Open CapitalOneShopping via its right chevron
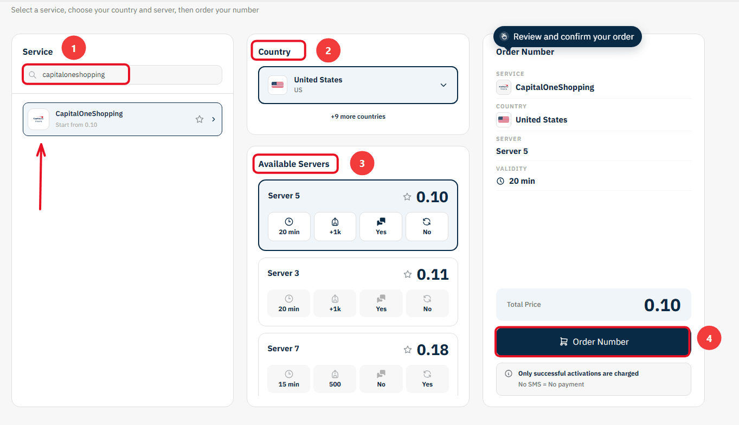Screen dimensions: 739x425 213,119
